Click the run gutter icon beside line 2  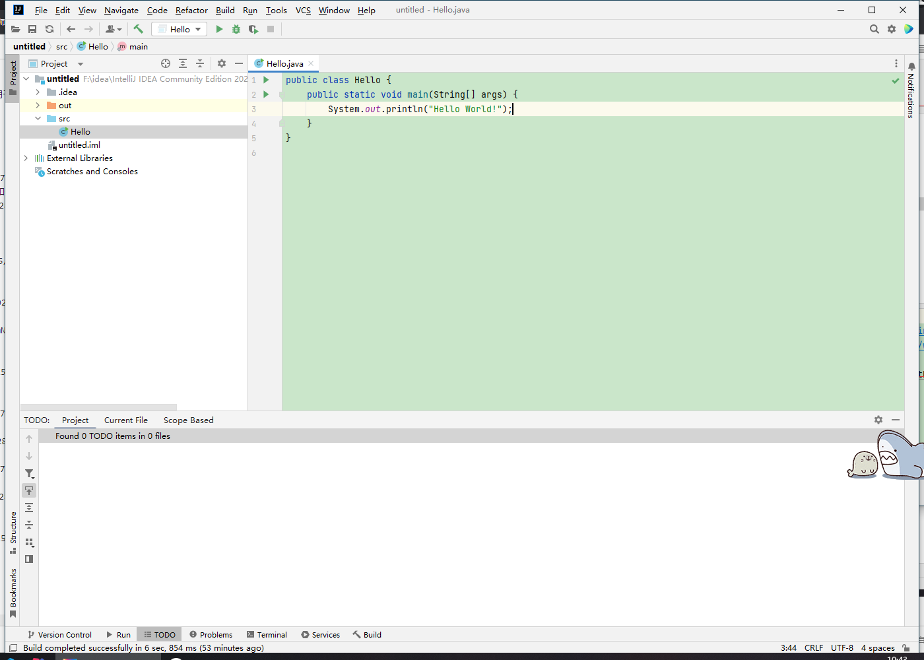tap(266, 94)
